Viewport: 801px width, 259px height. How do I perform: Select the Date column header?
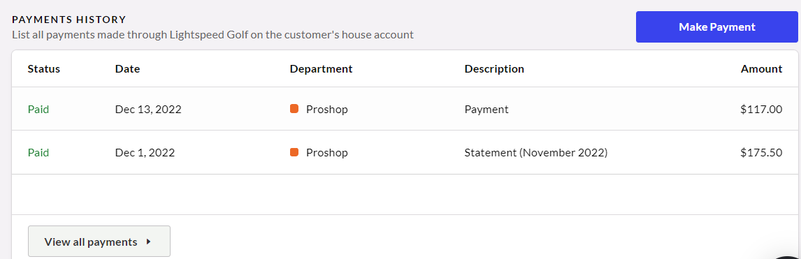click(128, 69)
